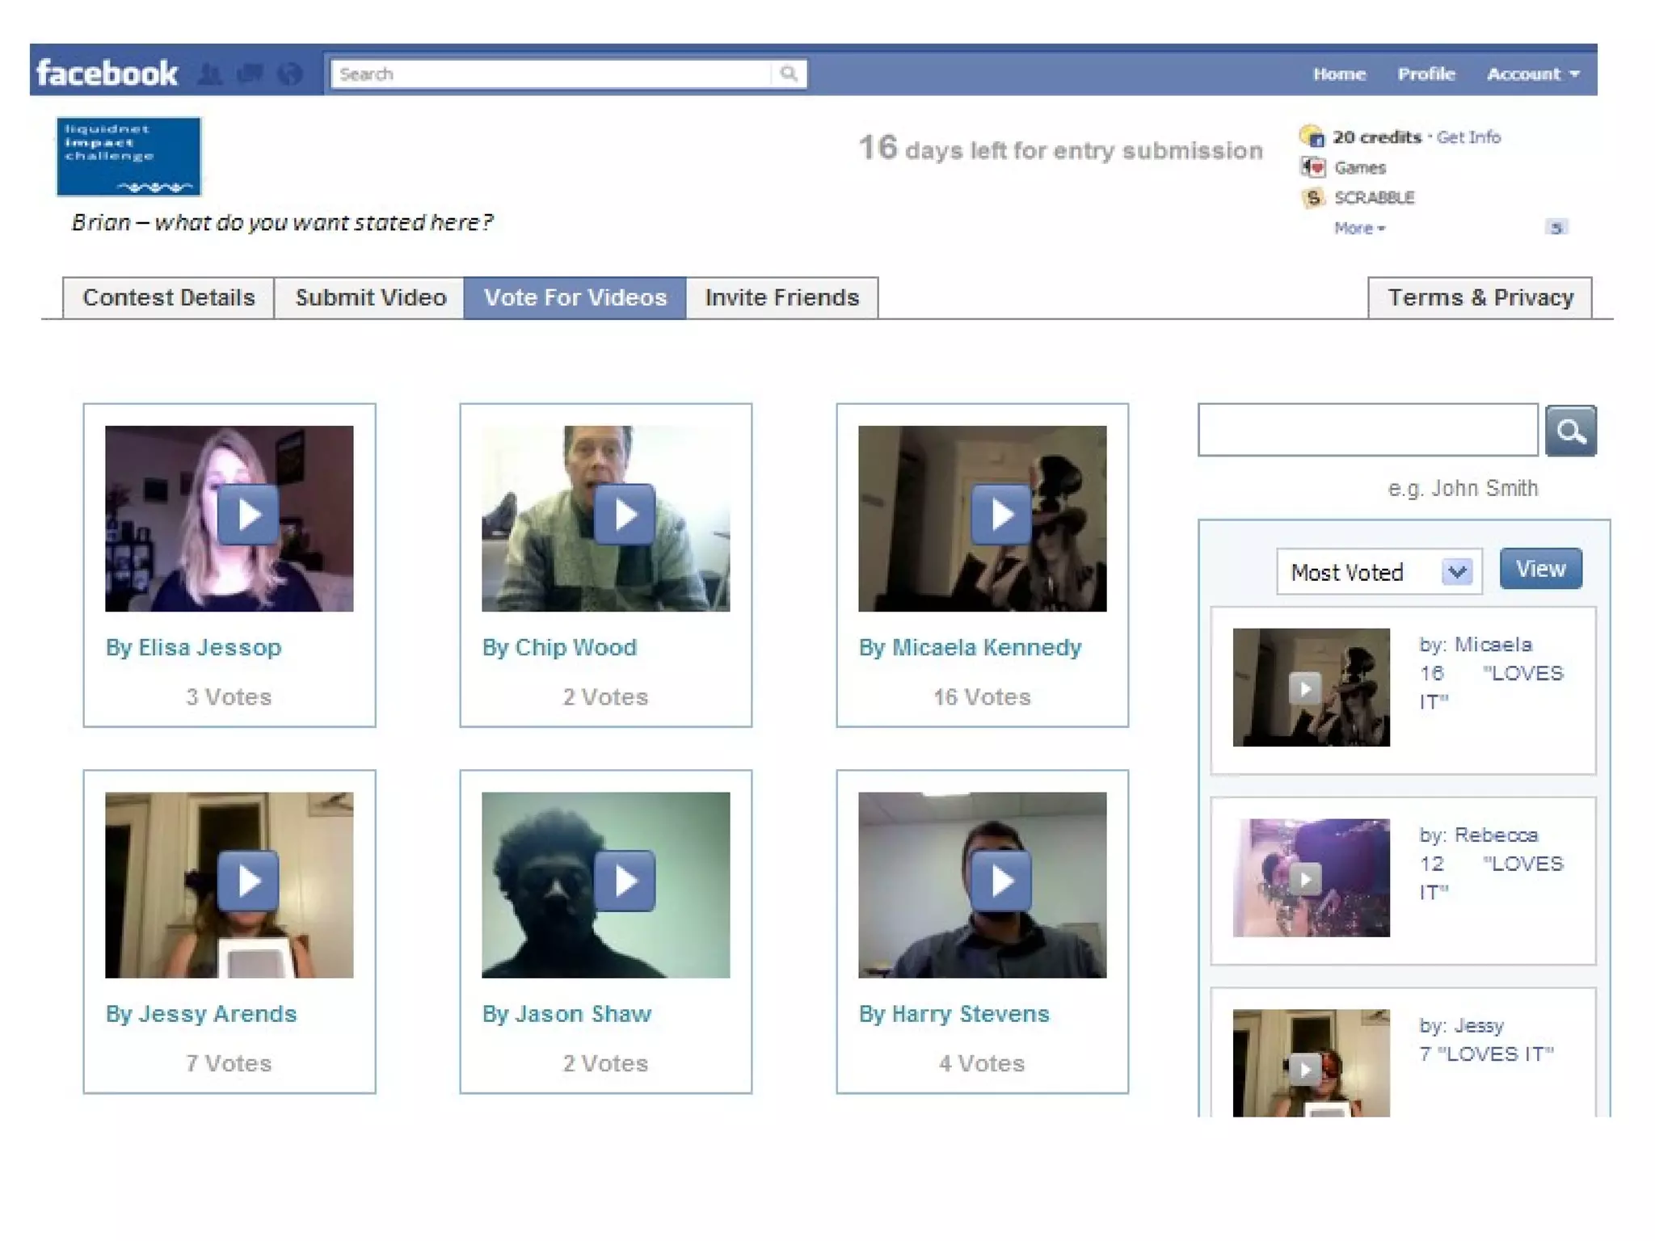
Task: Open the Get Info credits link
Action: (1468, 137)
